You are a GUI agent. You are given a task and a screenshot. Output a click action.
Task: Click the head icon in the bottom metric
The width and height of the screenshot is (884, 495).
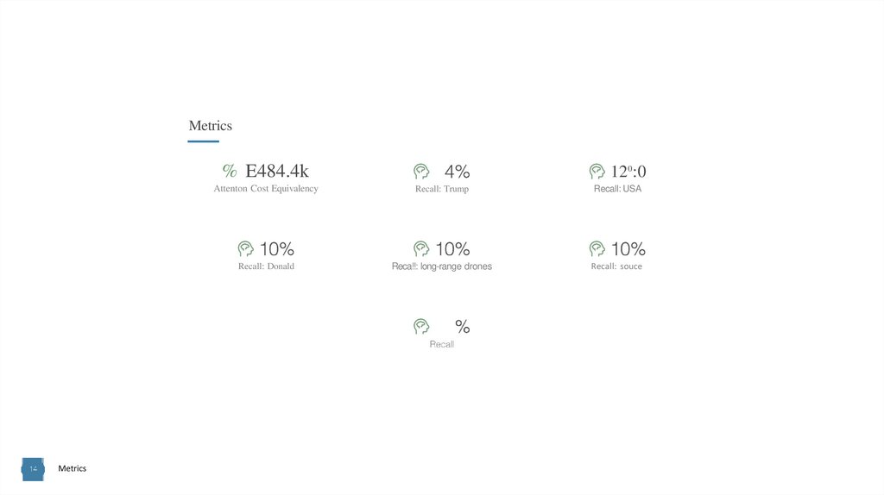click(421, 326)
